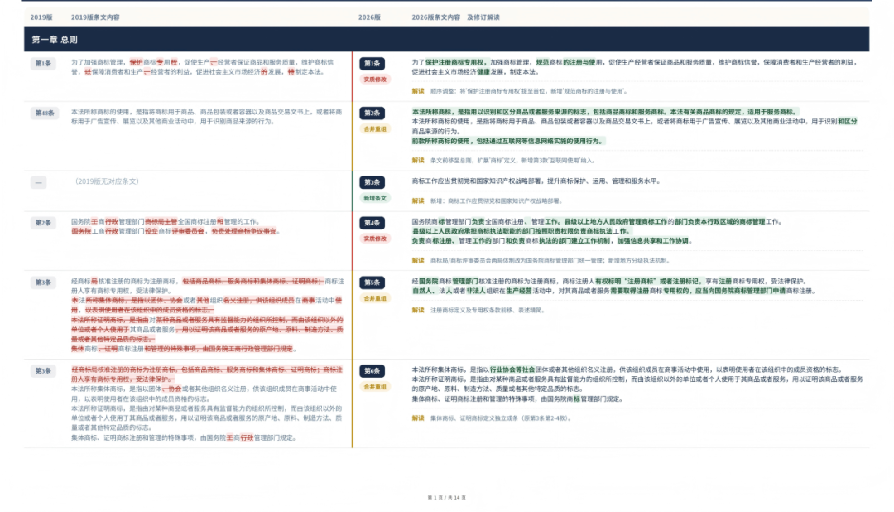Click the light gray 2019版 "第2条" badge
894x512 pixels.
tap(43, 223)
